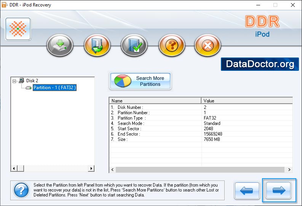
Task: Click the orange X exit toolbar icon
Action: [x=208, y=45]
